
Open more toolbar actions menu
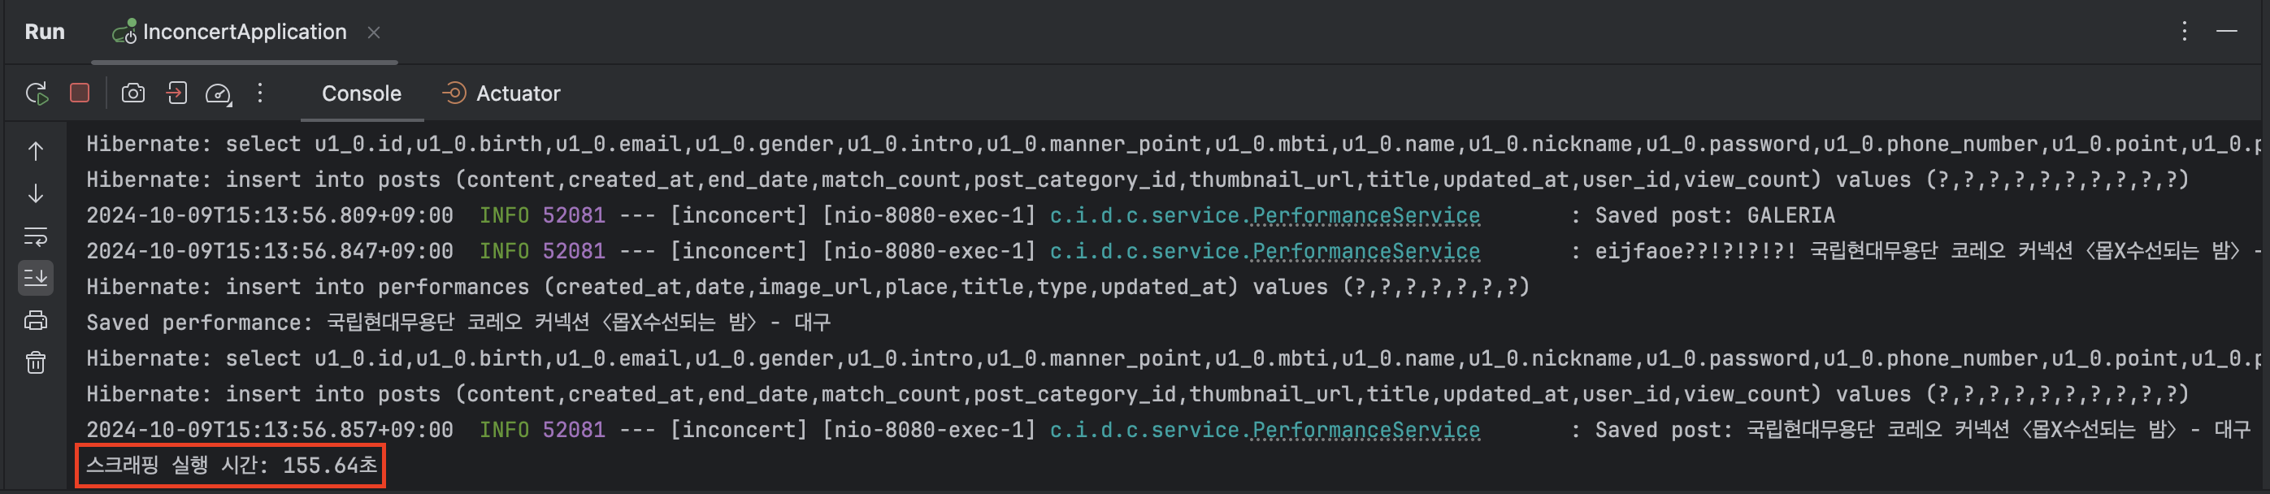tap(260, 93)
